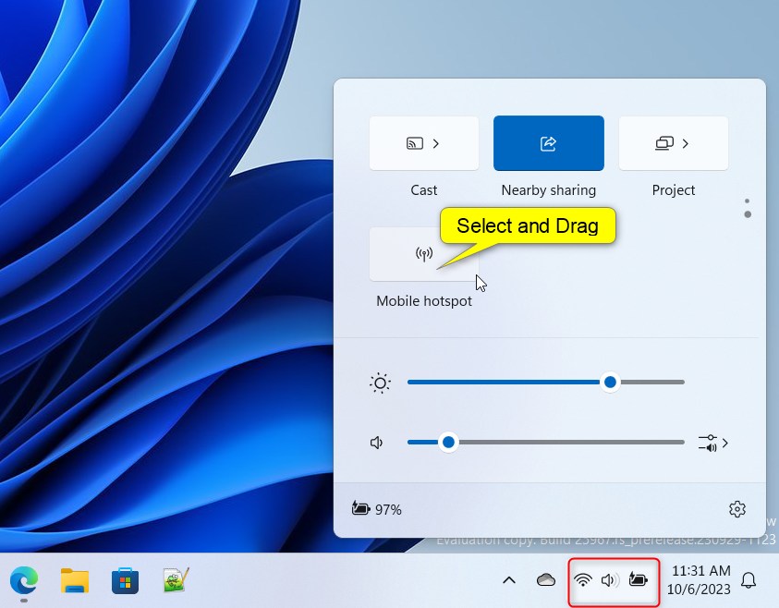This screenshot has height=608, width=779.
Task: Select the upper page indicator dot
Action: (x=748, y=201)
